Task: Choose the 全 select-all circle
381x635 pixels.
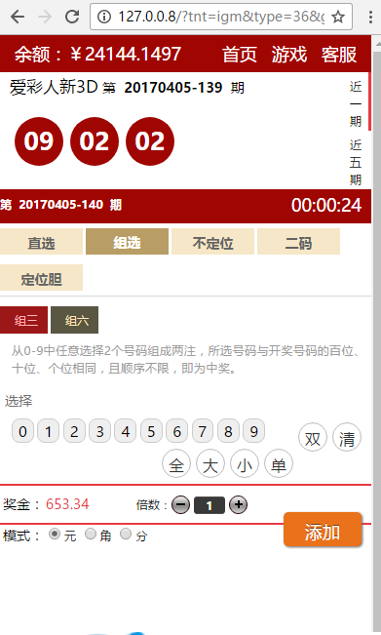Action: point(176,463)
